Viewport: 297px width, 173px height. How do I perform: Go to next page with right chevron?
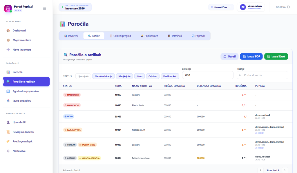(285, 170)
